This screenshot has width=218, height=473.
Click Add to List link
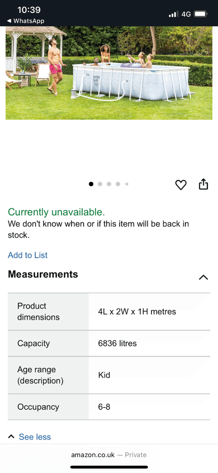(28, 255)
